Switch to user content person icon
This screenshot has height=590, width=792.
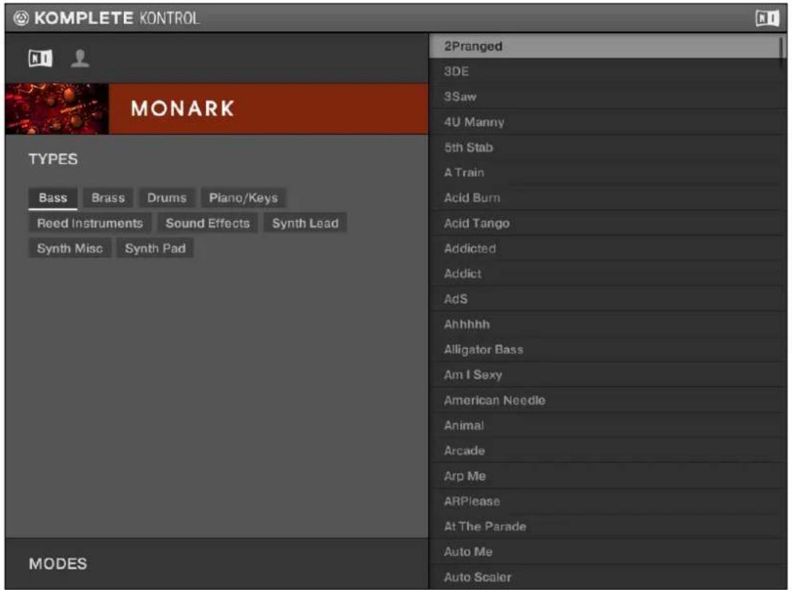pos(80,59)
